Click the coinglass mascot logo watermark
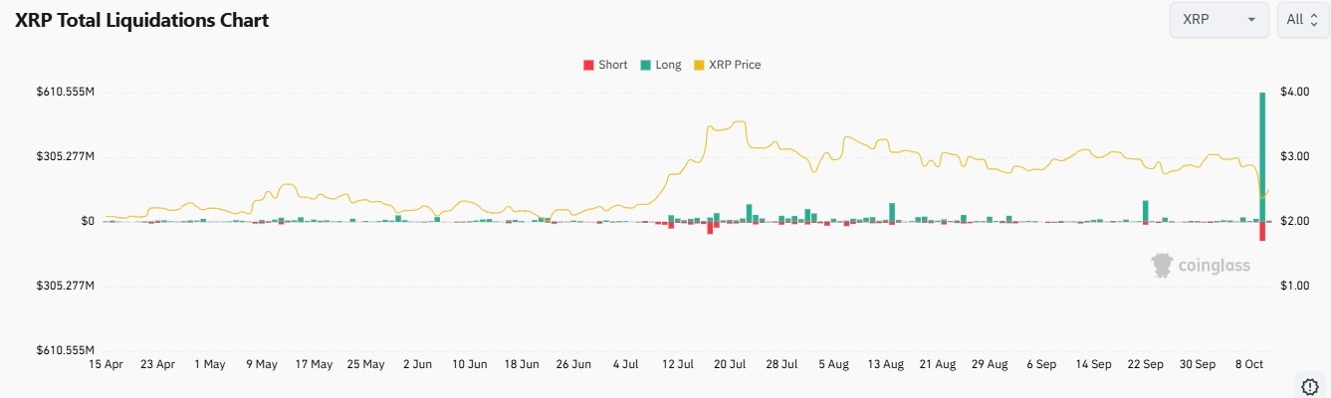 (x=1162, y=265)
